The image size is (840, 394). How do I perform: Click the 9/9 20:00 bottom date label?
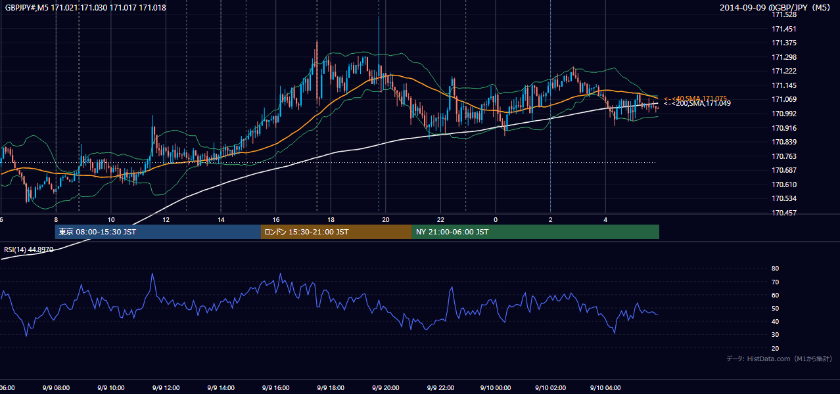pos(386,388)
